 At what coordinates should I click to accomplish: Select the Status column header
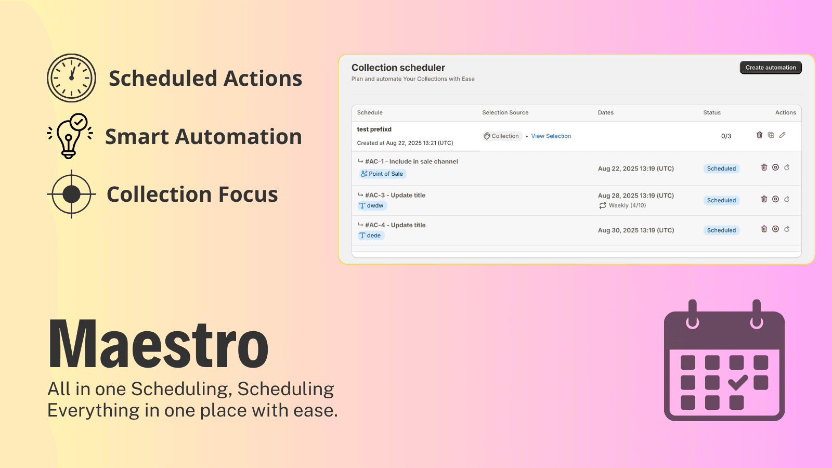[x=712, y=112]
